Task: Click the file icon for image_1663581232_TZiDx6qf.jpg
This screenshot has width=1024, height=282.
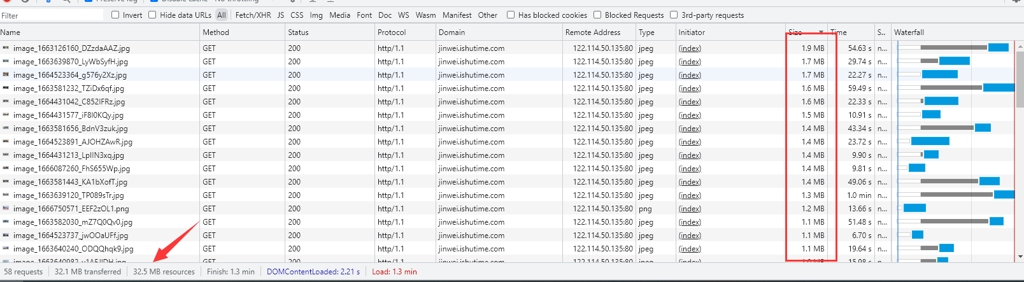Action: (6, 88)
